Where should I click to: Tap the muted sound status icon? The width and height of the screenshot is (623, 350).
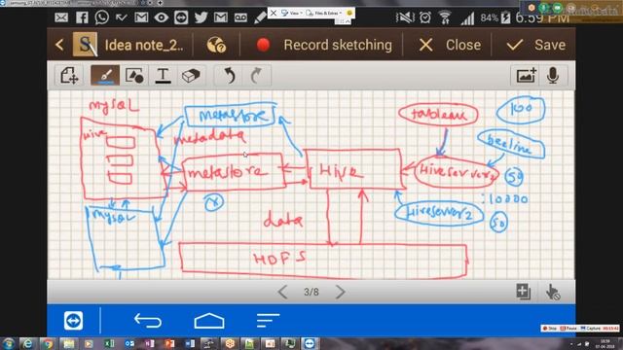(x=405, y=17)
